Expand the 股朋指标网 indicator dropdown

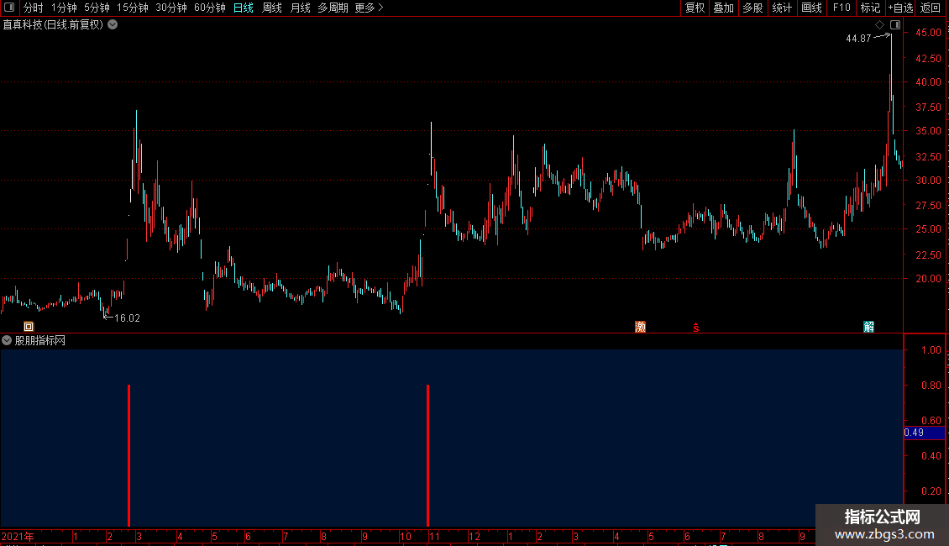(7, 341)
